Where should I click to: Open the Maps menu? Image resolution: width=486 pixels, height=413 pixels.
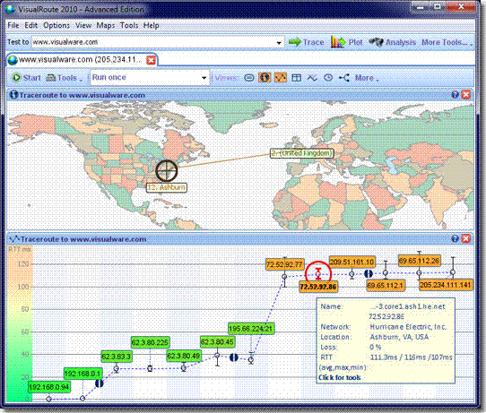[106, 25]
